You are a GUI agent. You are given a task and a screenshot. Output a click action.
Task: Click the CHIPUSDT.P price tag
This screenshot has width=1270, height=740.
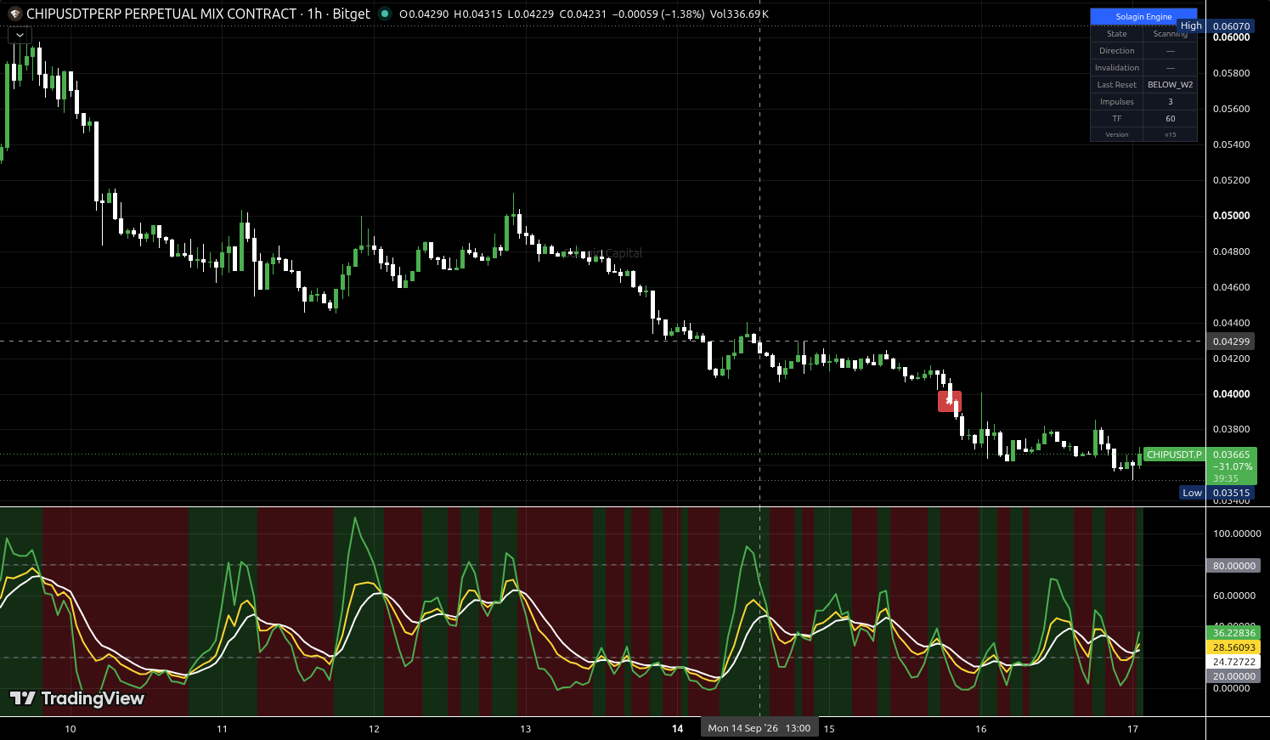point(1174,455)
